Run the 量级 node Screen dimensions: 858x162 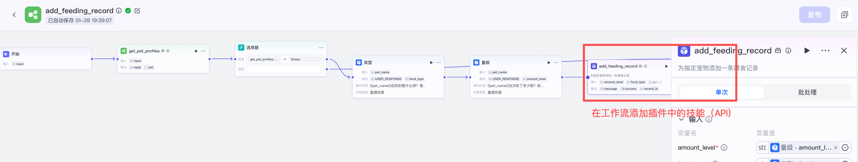tap(549, 62)
